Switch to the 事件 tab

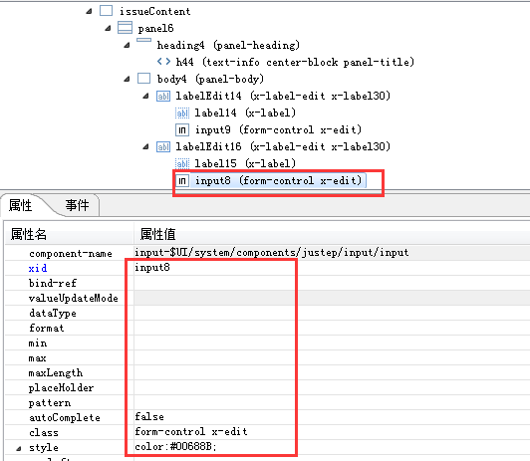click(77, 205)
